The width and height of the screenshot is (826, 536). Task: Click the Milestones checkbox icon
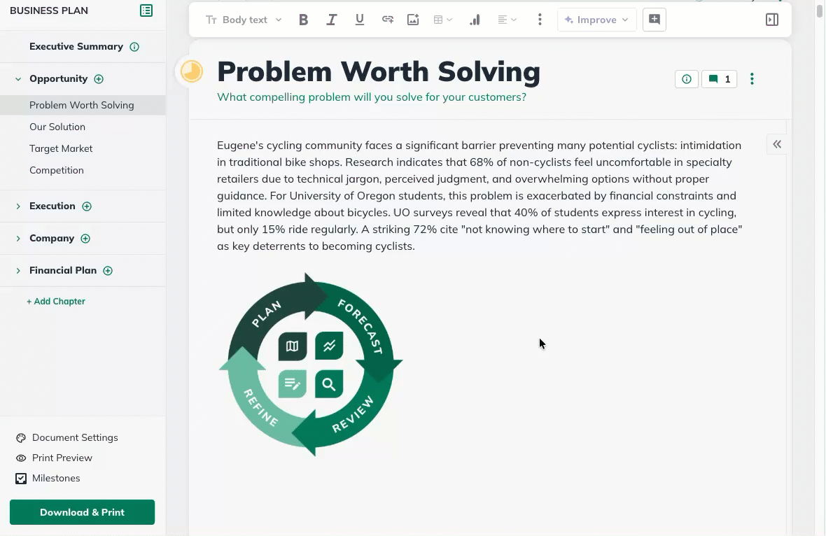[21, 479]
